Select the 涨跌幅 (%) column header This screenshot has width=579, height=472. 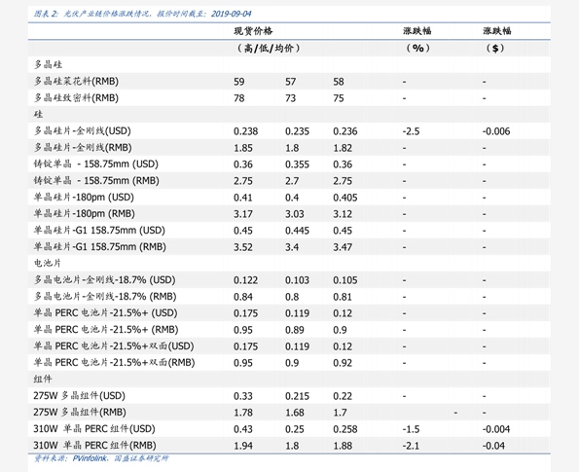(417, 31)
